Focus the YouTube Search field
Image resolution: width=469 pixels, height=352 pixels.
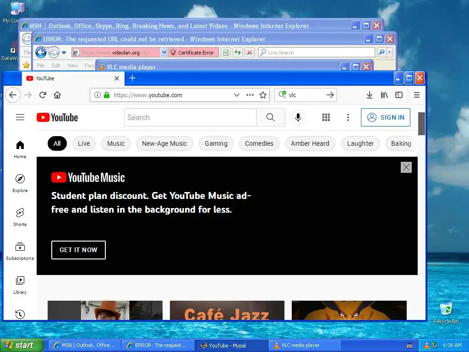point(190,117)
